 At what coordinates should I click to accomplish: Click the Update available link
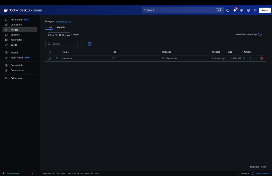(260, 173)
